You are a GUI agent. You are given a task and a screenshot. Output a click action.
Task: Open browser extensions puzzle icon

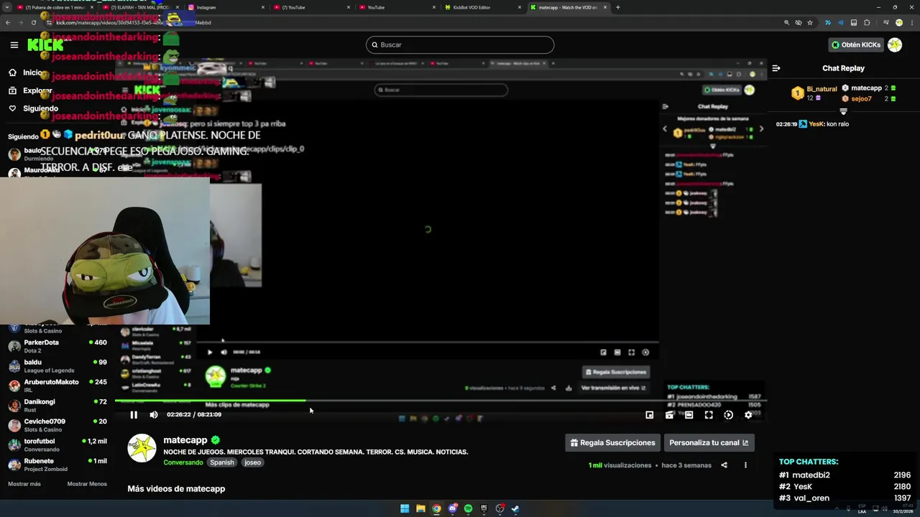(867, 22)
